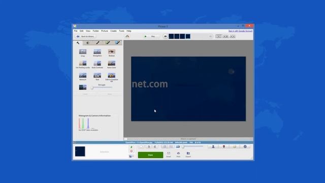Click the Make a caption field
This screenshot has height=183, width=325.
click(188, 139)
